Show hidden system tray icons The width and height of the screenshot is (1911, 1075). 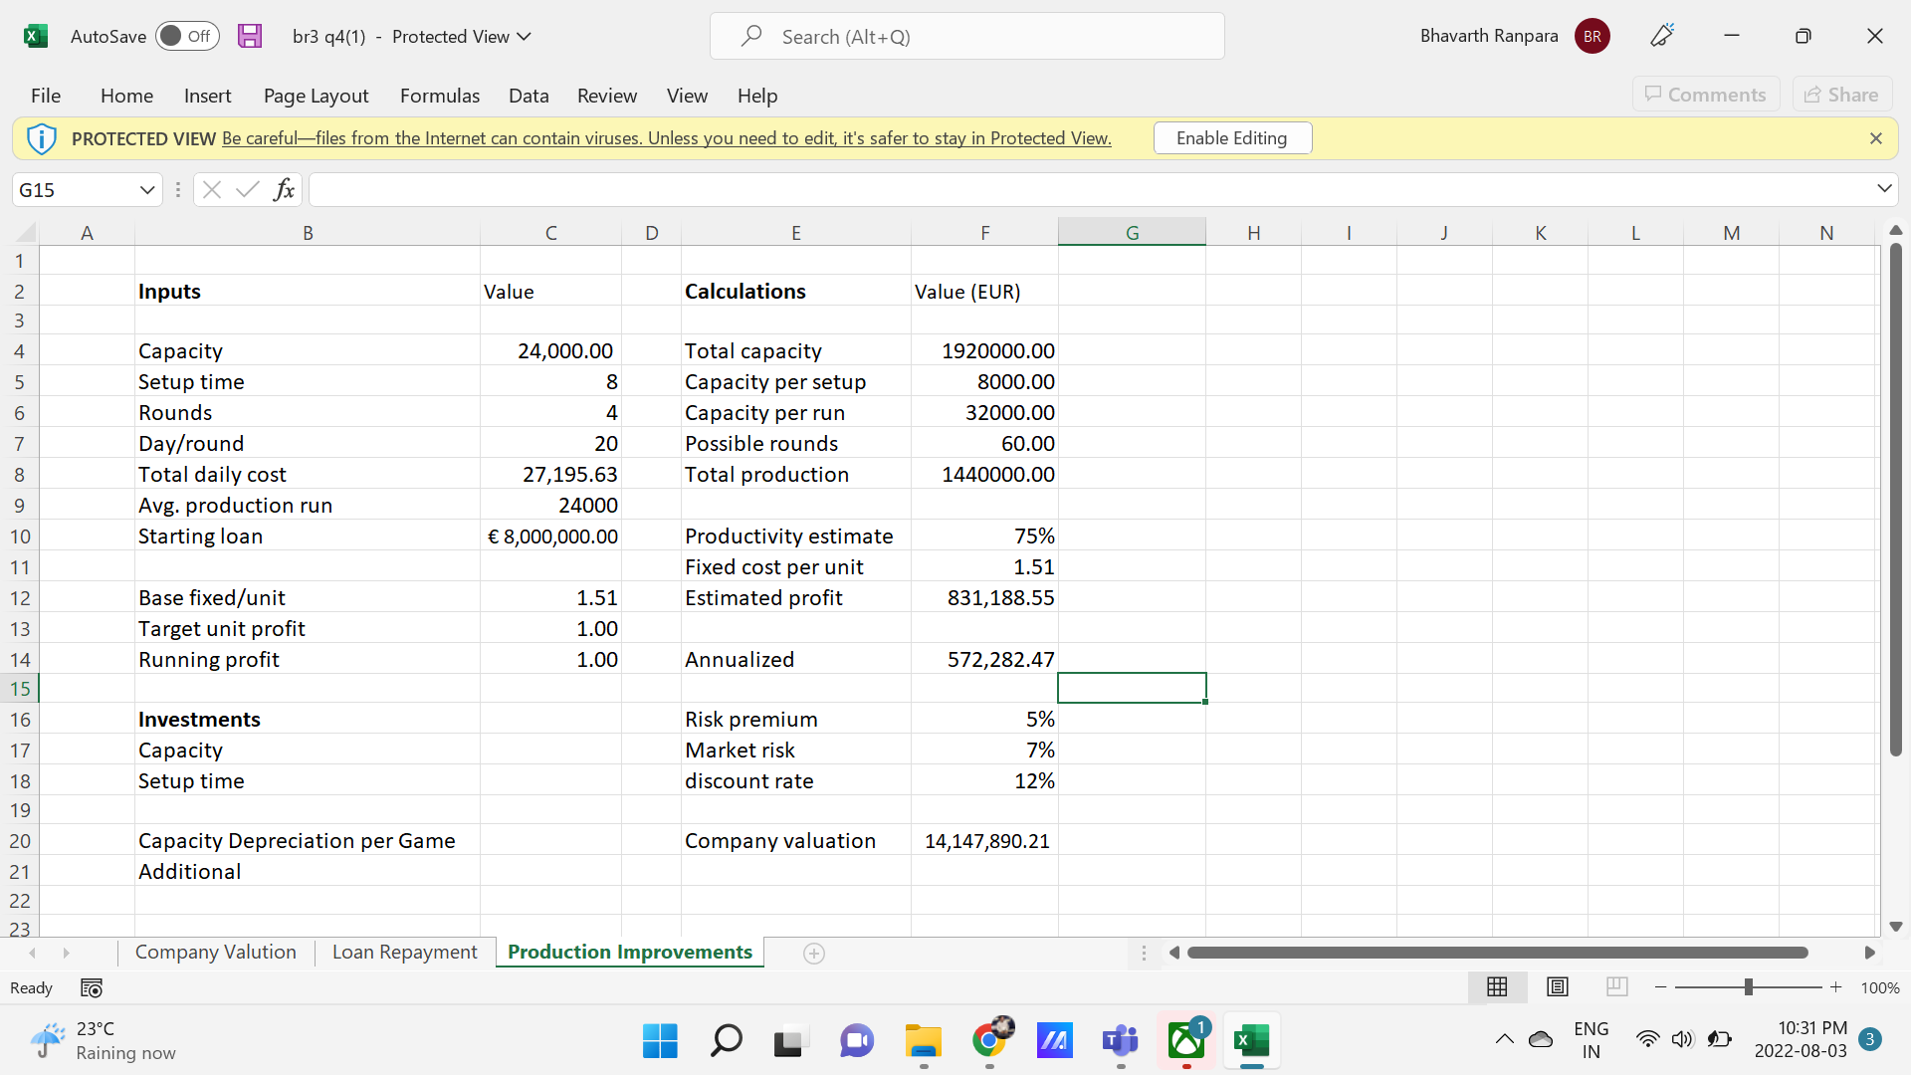click(1504, 1039)
